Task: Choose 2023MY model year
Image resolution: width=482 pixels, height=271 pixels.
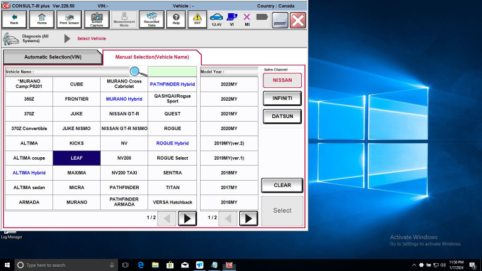Action: (x=229, y=84)
